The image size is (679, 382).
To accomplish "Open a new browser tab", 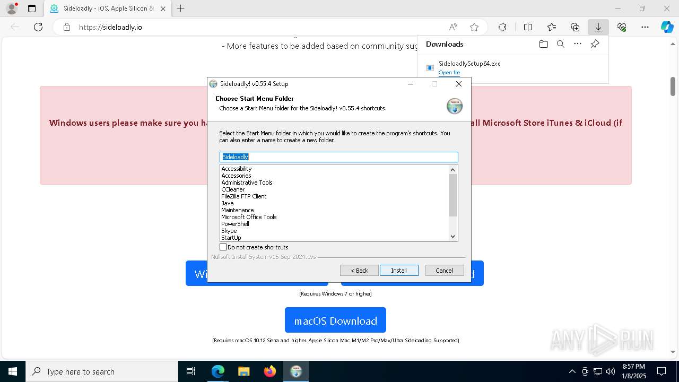I will pyautogui.click(x=180, y=8).
